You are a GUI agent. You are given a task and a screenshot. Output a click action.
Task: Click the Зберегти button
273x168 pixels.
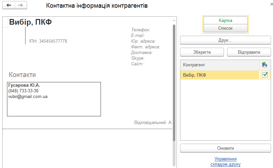(202, 52)
